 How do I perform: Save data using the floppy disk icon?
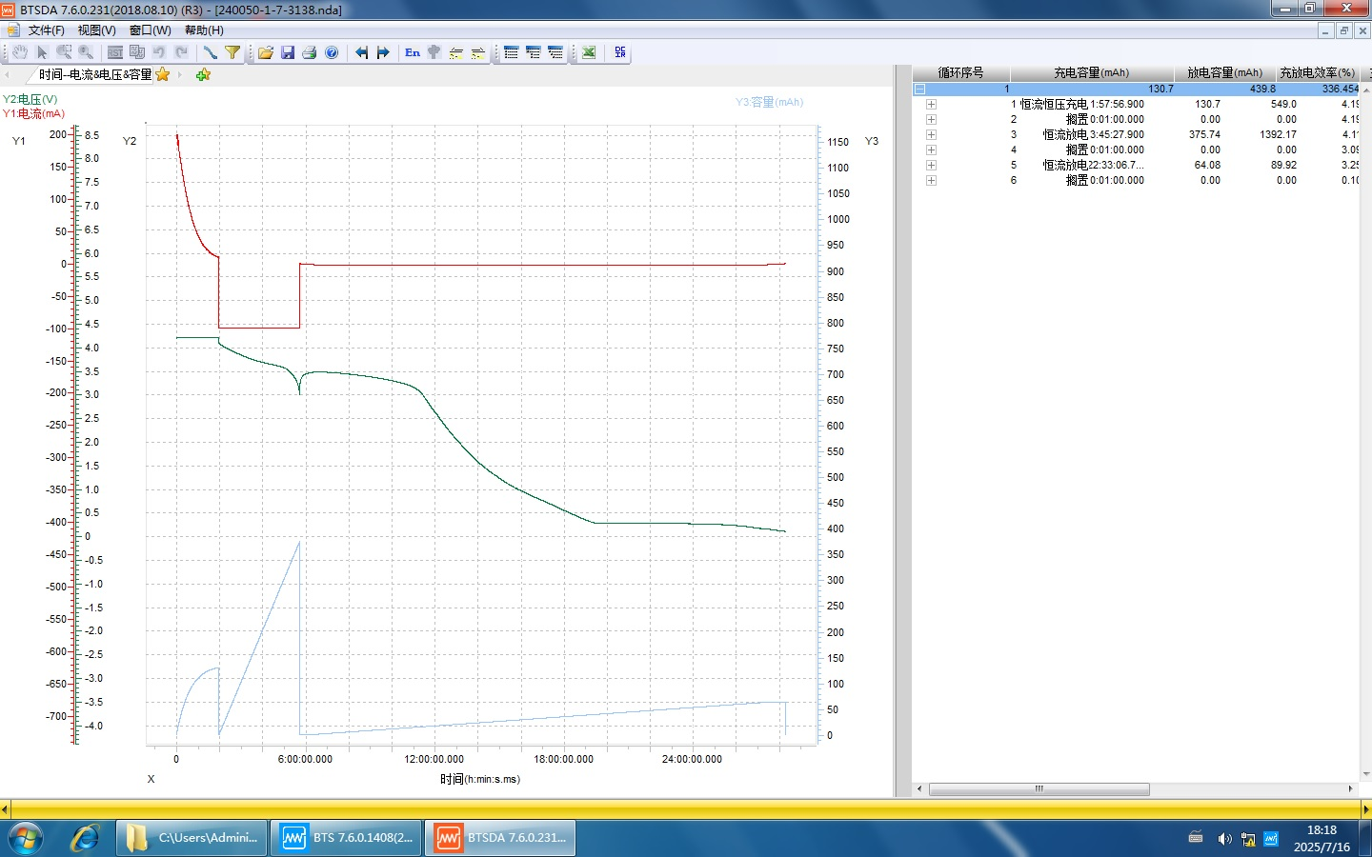click(288, 52)
